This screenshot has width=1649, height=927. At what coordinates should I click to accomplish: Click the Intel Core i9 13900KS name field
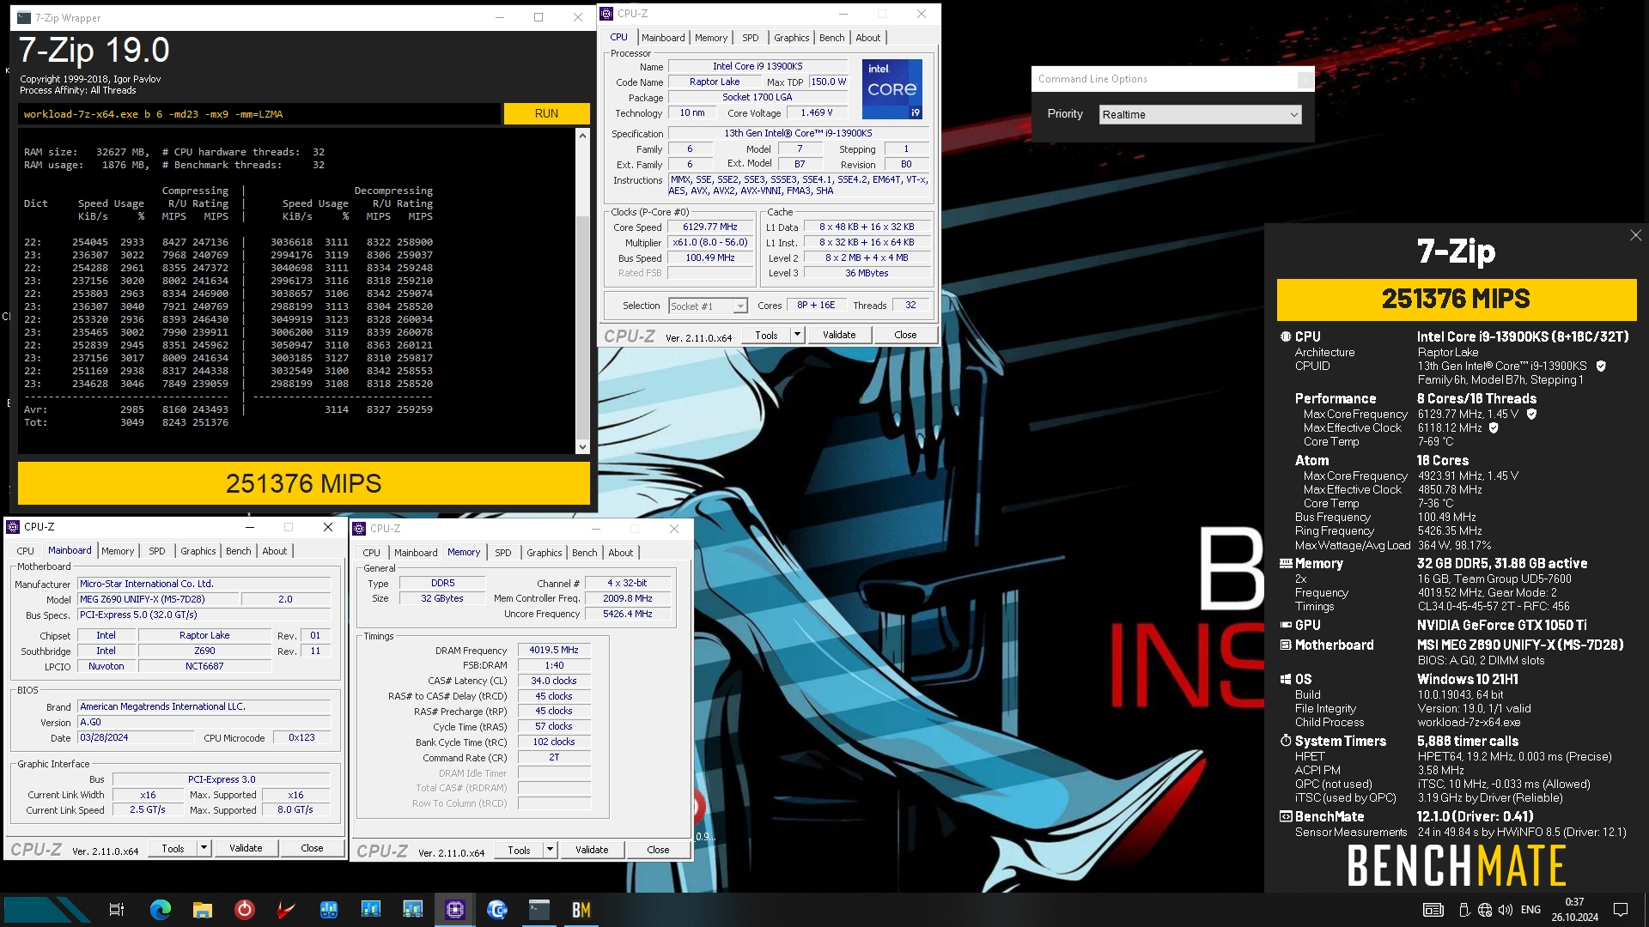tap(758, 66)
